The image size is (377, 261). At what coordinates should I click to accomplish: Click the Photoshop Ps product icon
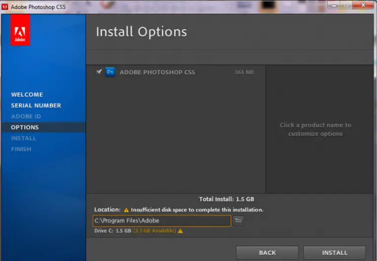[x=110, y=72]
